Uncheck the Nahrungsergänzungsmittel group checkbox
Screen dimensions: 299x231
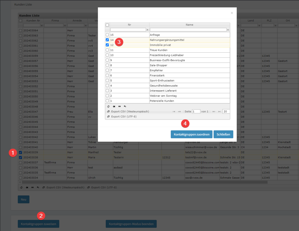click(107, 40)
